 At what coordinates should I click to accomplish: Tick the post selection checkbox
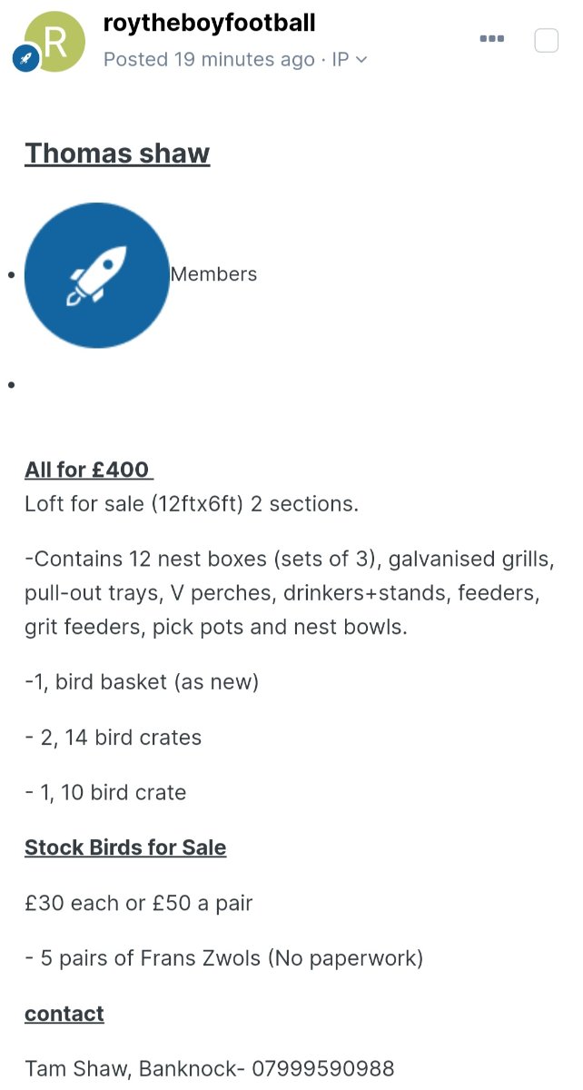tap(546, 40)
